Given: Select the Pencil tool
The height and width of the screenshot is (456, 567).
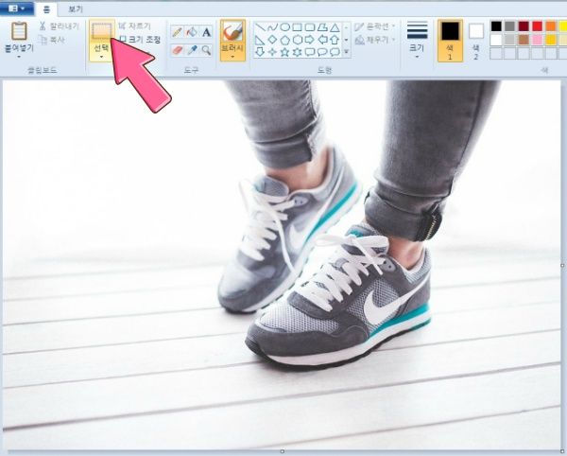Looking at the screenshot, I should 177,32.
